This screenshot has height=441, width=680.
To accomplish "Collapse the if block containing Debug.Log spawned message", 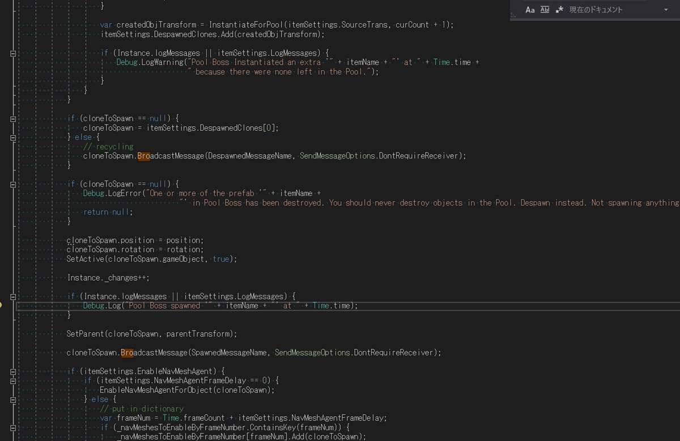I will pos(13,297).
